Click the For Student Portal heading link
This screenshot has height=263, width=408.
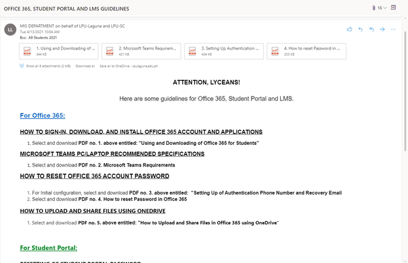coord(48,248)
